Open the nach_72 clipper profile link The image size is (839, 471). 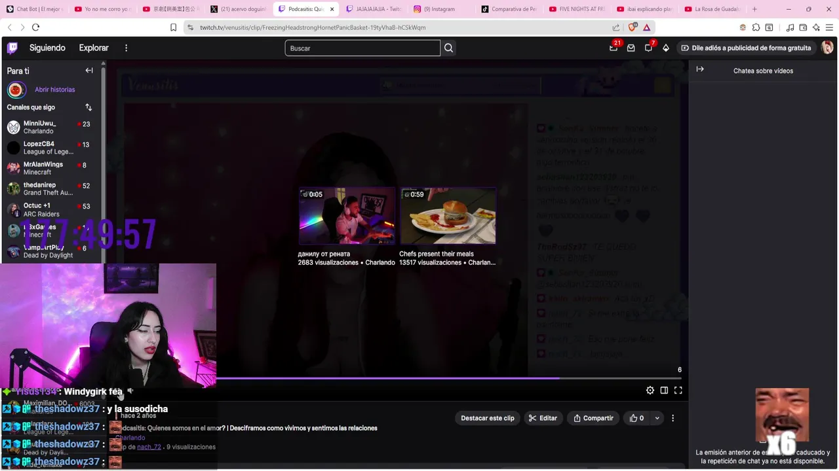point(149,447)
